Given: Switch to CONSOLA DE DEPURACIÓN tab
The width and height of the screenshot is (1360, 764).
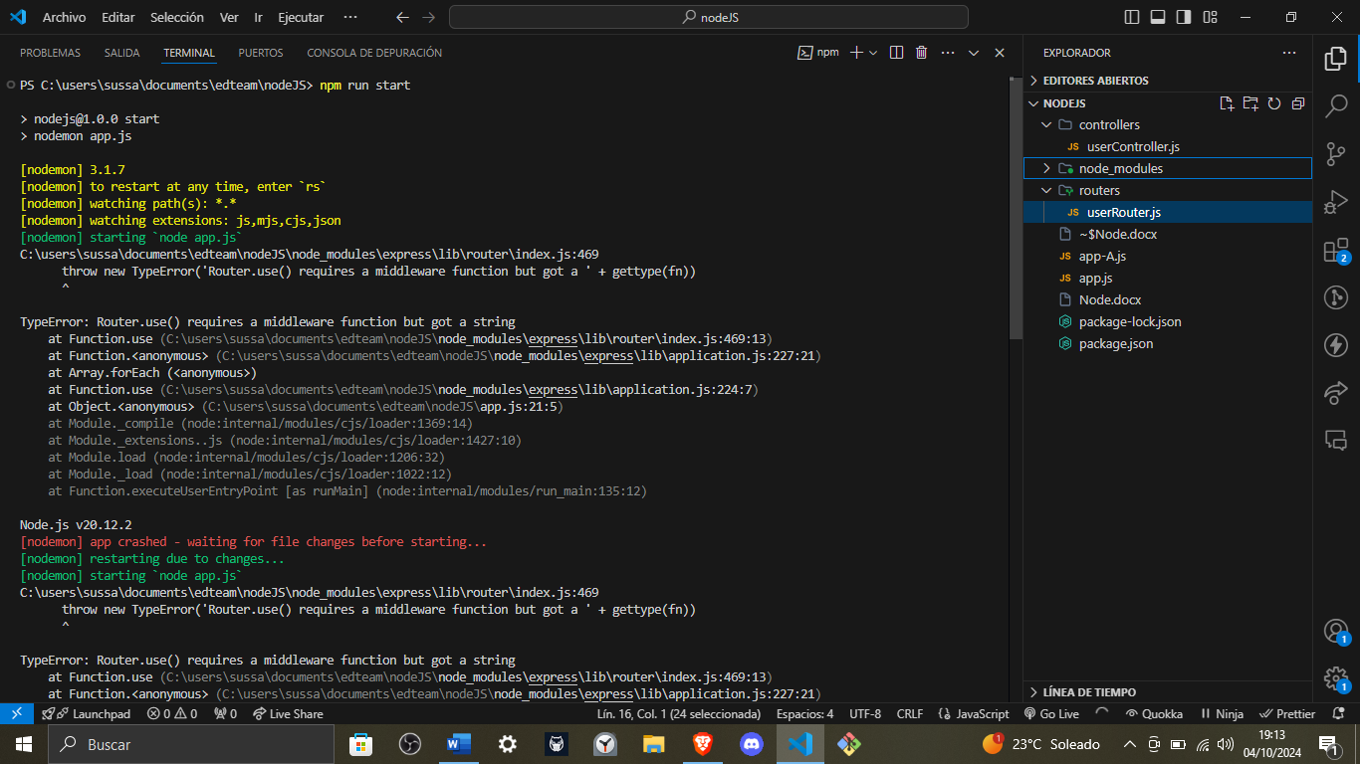Looking at the screenshot, I should point(374,53).
